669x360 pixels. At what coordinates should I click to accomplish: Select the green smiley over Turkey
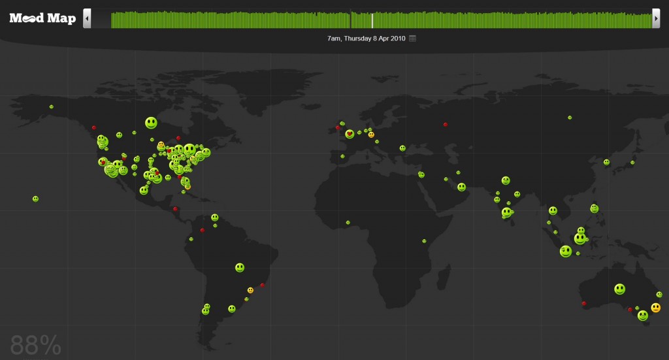[x=402, y=148]
